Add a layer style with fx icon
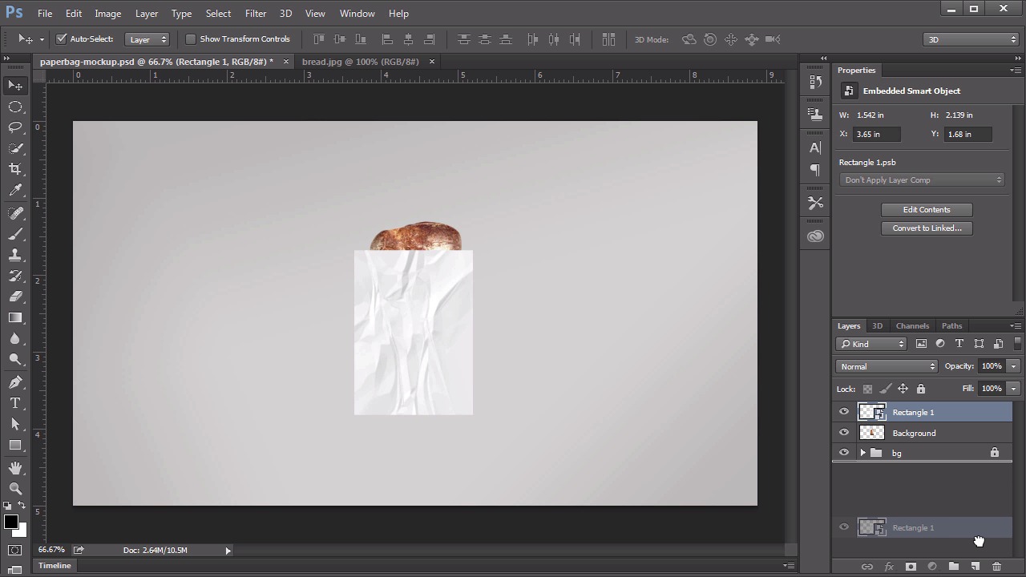This screenshot has height=577, width=1026. 889,567
